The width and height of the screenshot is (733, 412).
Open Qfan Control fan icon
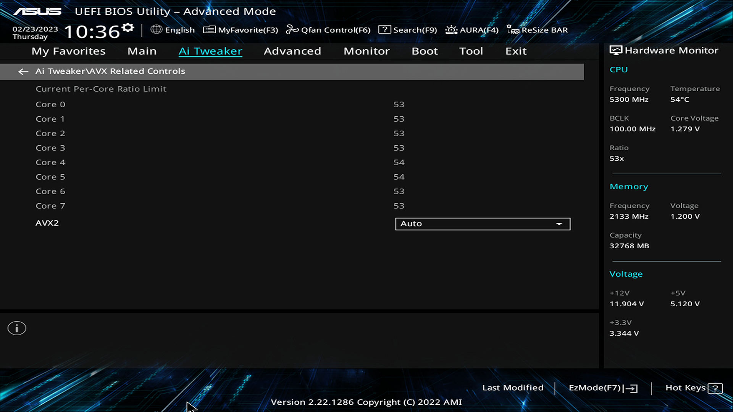pyautogui.click(x=292, y=30)
